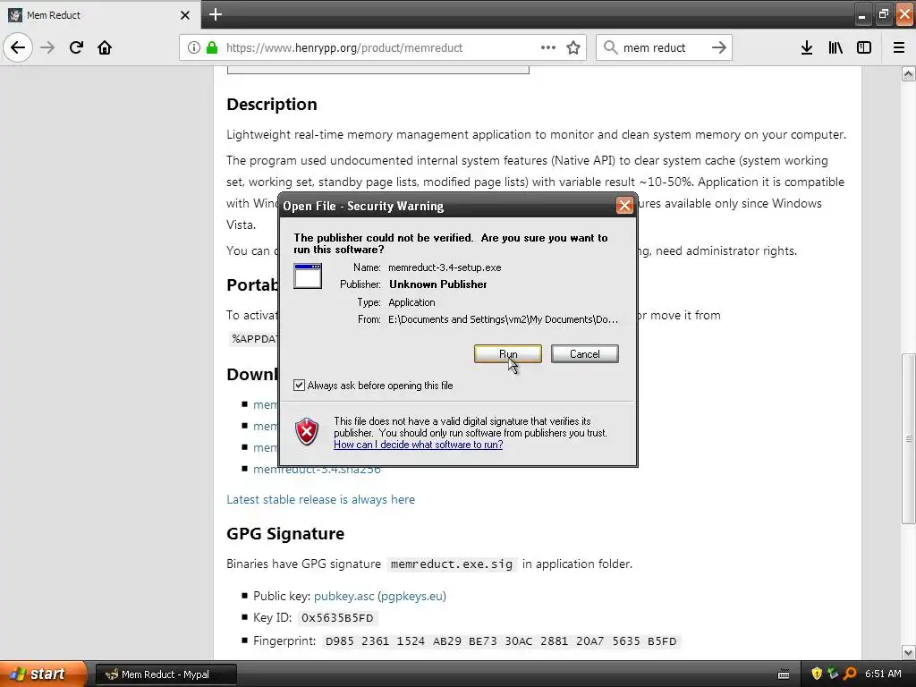Image resolution: width=916 pixels, height=687 pixels.
Task: Bookmark this page with the star
Action: [x=573, y=47]
